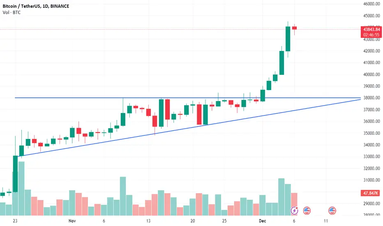The height and width of the screenshot is (226, 383).
Task: Click the Nov label on time axis
Action: pyautogui.click(x=72, y=221)
